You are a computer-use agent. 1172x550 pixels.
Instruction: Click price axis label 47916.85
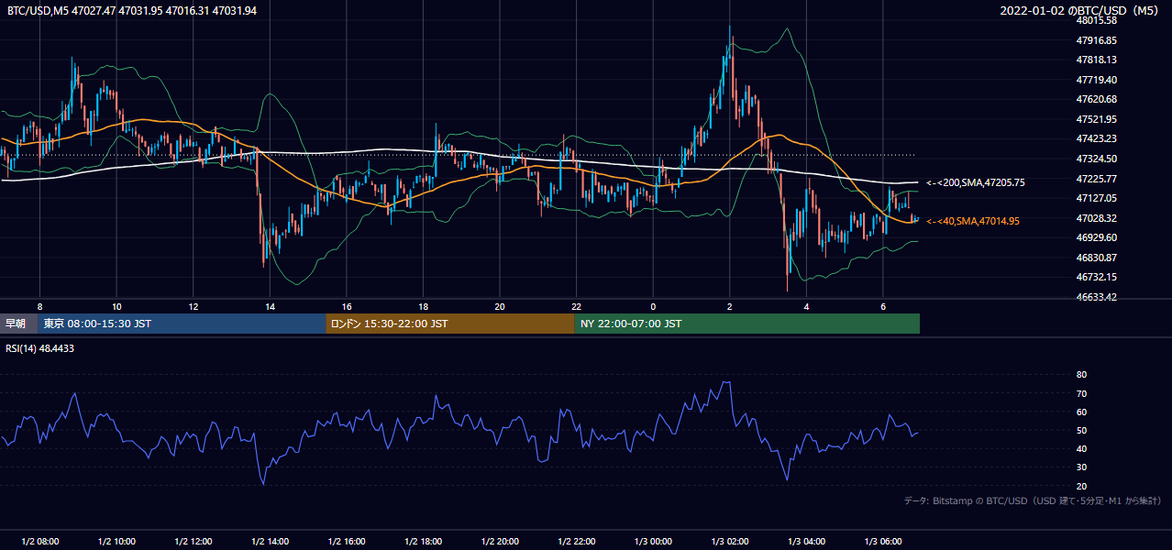(1097, 40)
